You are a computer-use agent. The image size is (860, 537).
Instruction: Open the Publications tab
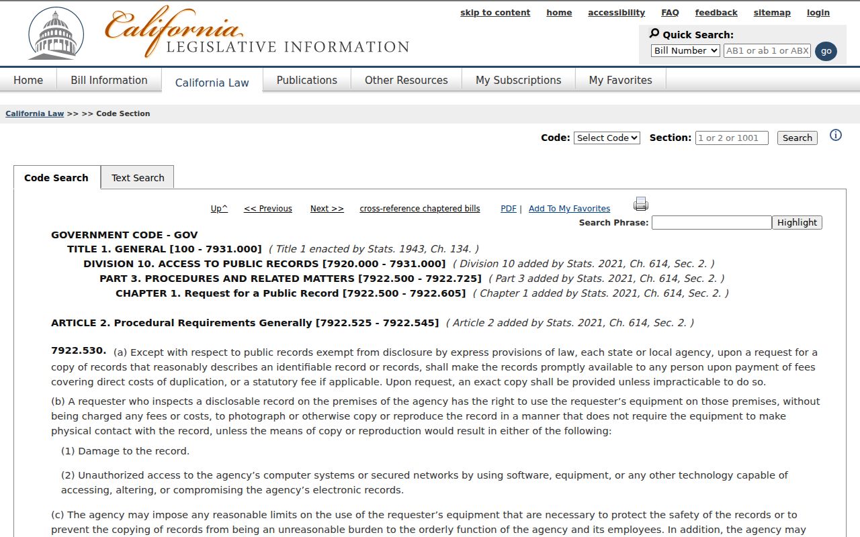(307, 80)
